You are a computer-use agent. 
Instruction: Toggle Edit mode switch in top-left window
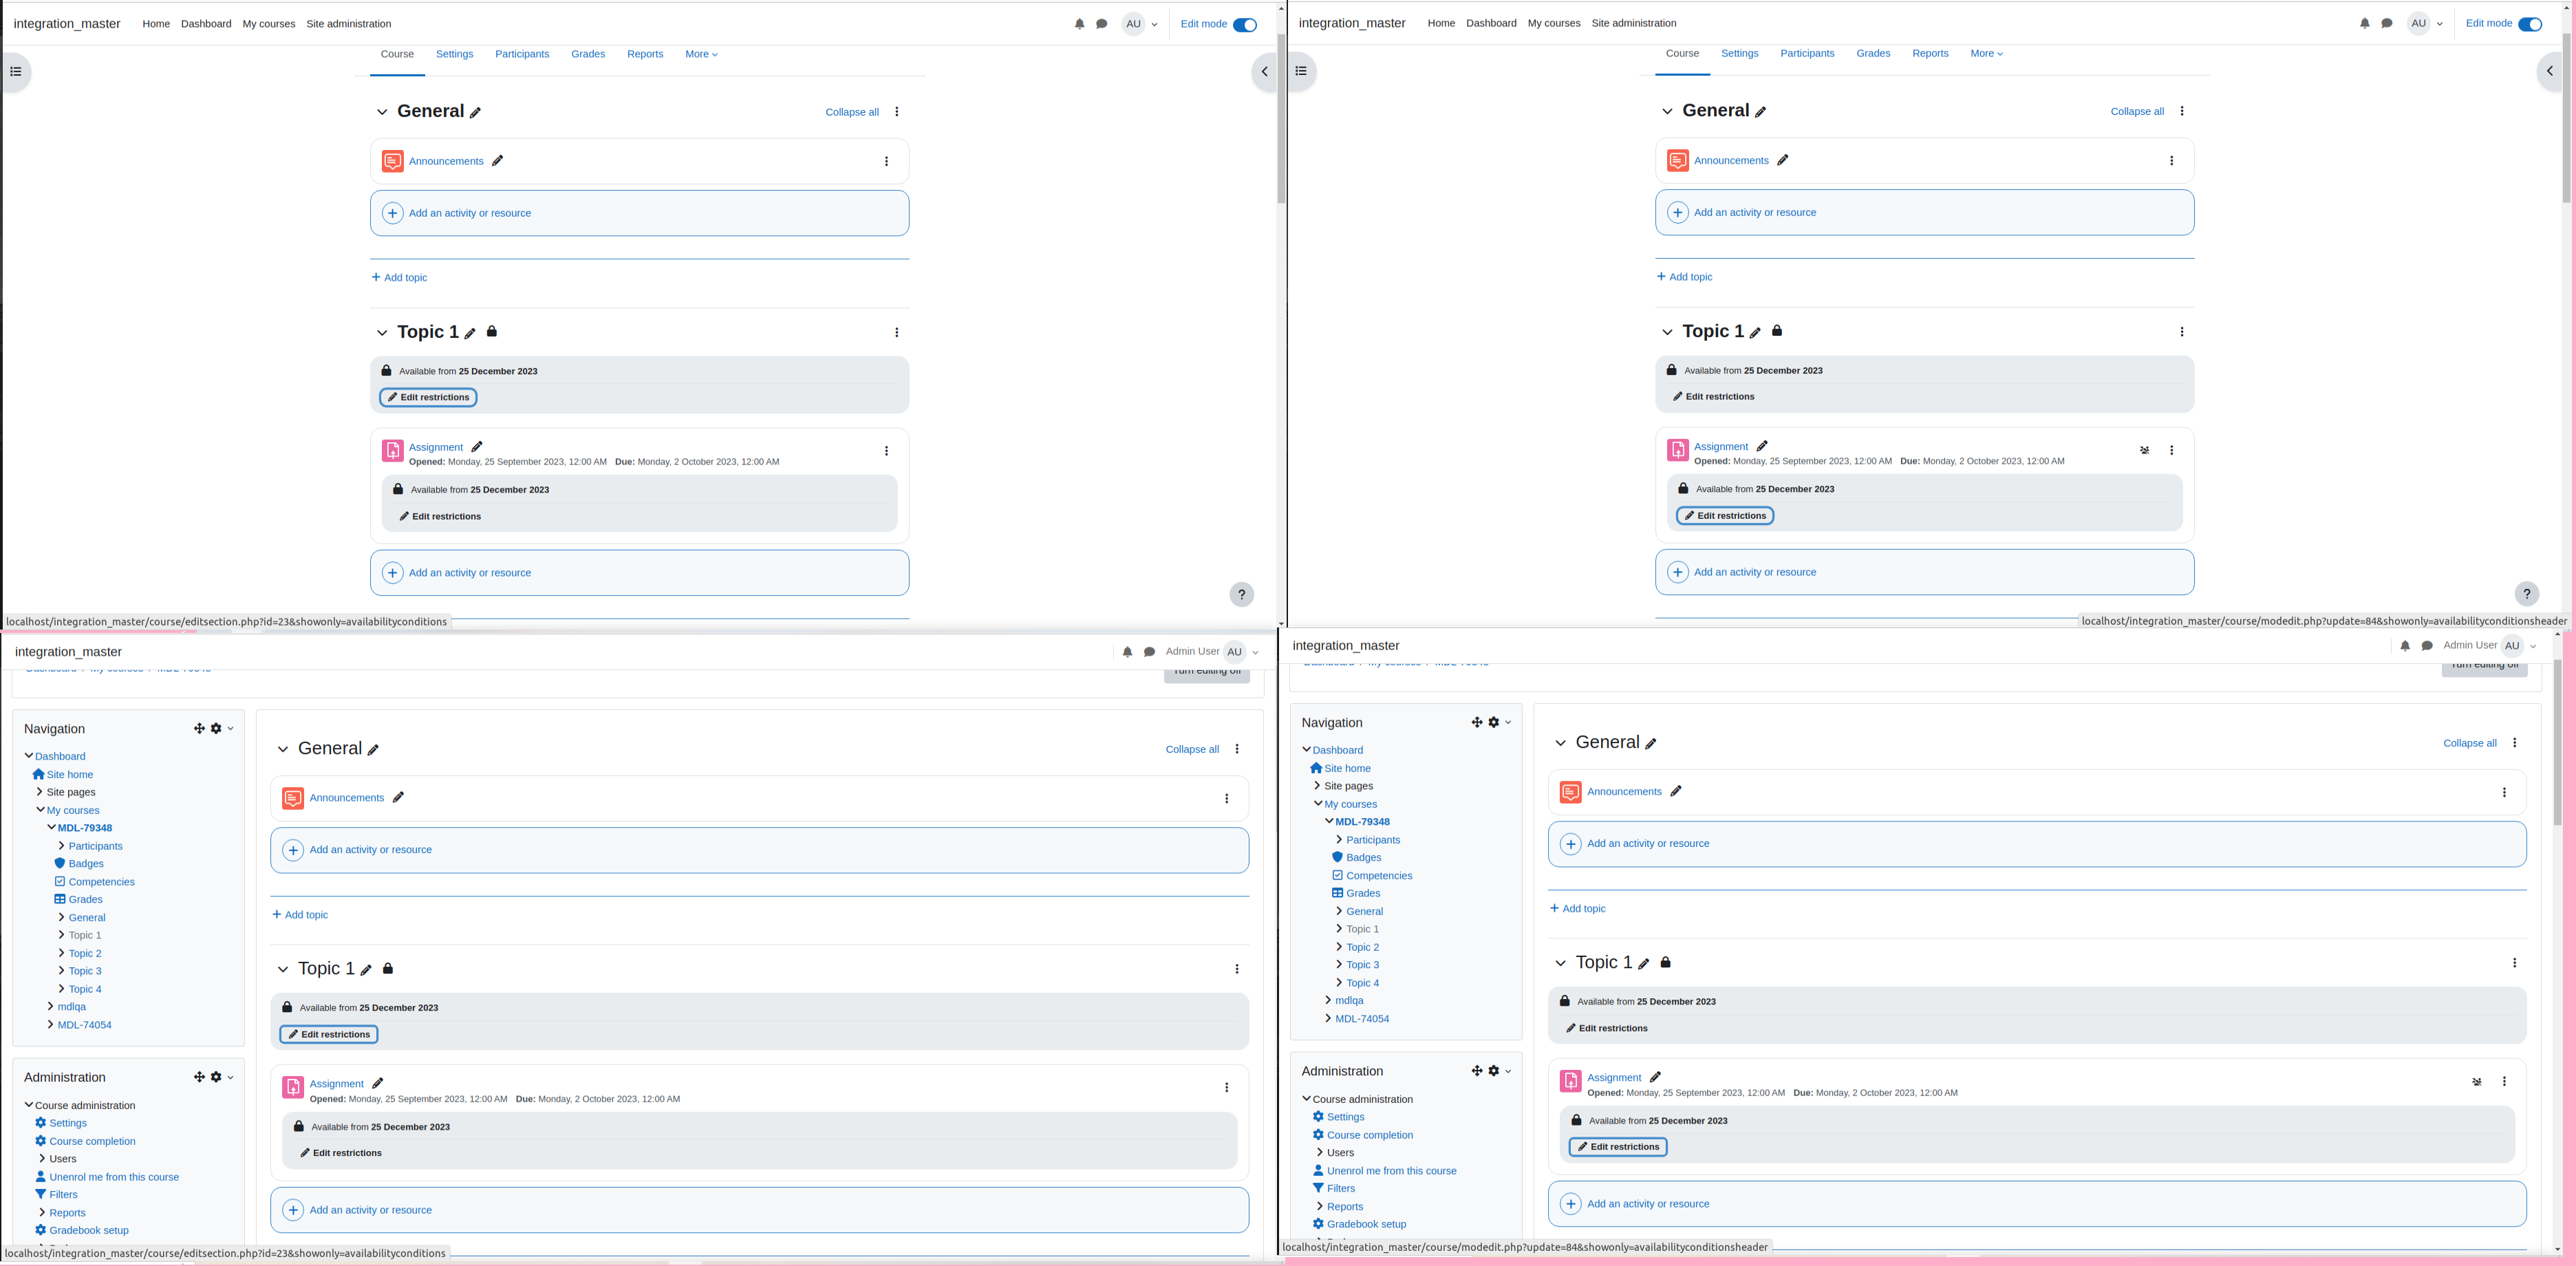pyautogui.click(x=1245, y=25)
